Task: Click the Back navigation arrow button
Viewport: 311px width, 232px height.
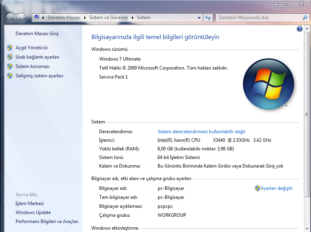Action: 10,18
